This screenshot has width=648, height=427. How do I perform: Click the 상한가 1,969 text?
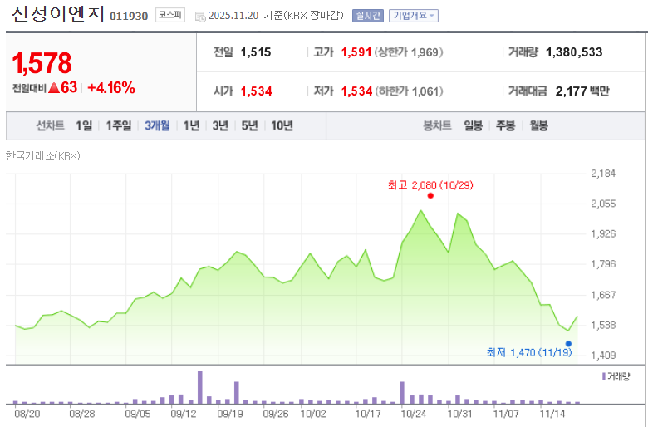click(409, 52)
